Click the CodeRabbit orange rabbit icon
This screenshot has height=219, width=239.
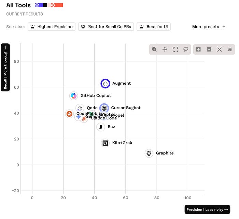69,114
